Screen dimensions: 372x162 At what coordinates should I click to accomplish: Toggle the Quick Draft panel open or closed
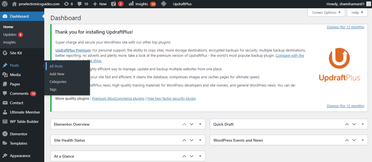pyautogui.click(x=363, y=124)
